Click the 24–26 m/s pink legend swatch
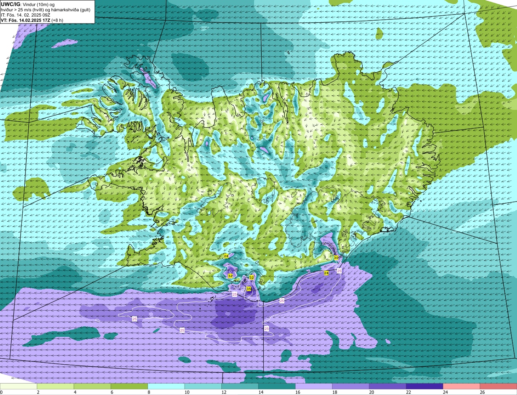517x395 pixels. click(x=462, y=387)
